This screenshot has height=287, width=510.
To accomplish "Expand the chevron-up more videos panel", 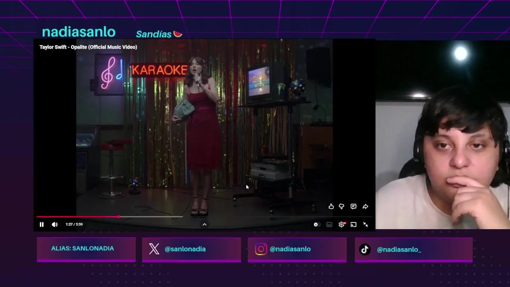I will coord(204,224).
